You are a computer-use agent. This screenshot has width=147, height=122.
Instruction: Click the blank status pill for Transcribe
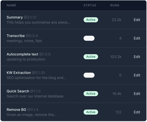[x=89, y=38]
